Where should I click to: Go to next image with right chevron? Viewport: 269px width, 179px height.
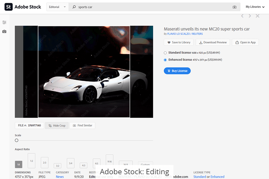(250, 16)
